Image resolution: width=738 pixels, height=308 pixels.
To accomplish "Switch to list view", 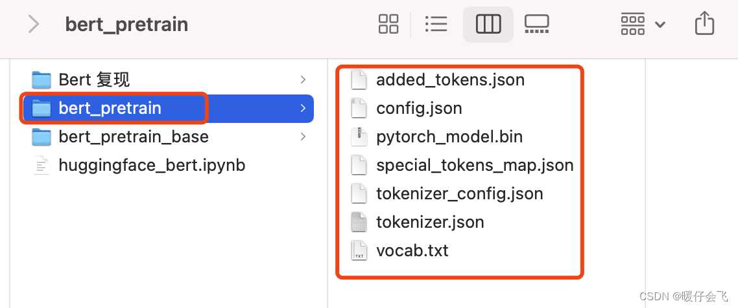I will (x=436, y=25).
